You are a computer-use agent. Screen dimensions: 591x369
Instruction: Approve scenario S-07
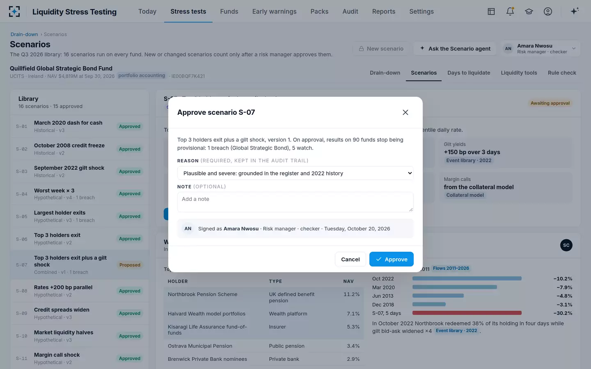click(x=392, y=259)
